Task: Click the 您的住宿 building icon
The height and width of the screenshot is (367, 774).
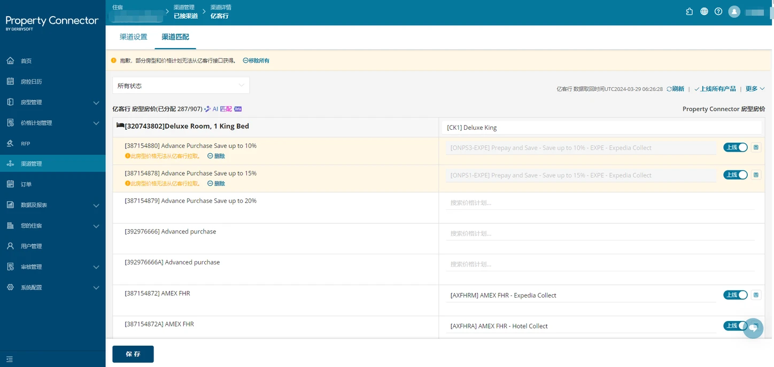Action: (10, 225)
